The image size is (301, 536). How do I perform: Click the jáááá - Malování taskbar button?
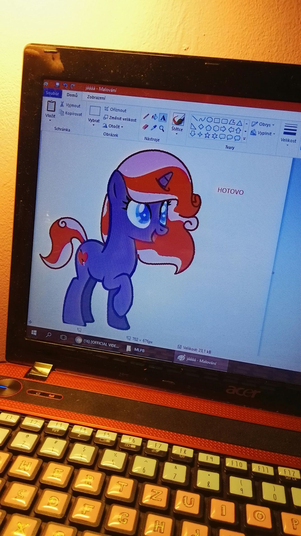tap(200, 361)
